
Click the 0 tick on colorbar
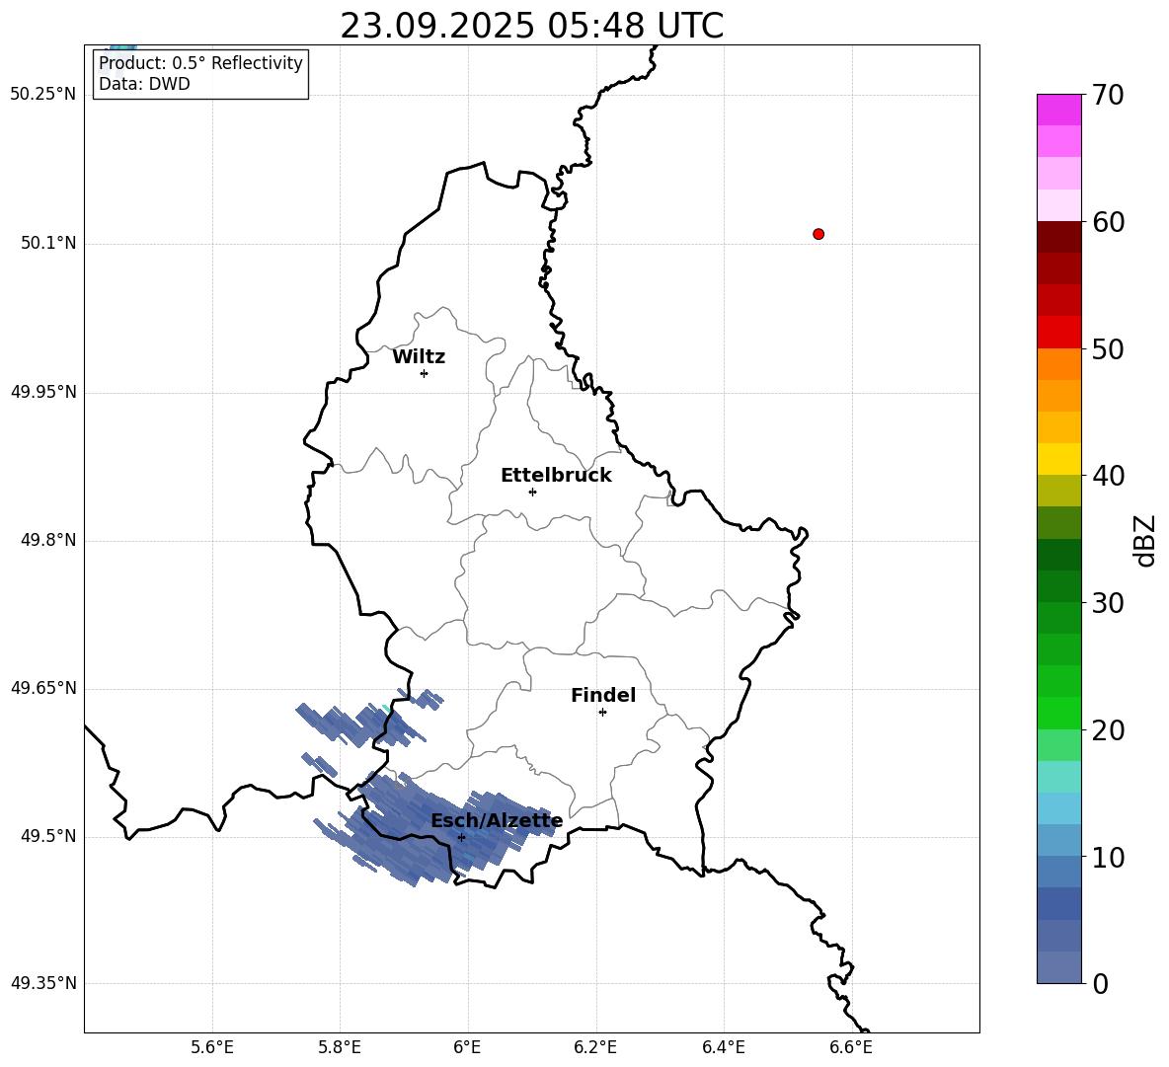1100,983
